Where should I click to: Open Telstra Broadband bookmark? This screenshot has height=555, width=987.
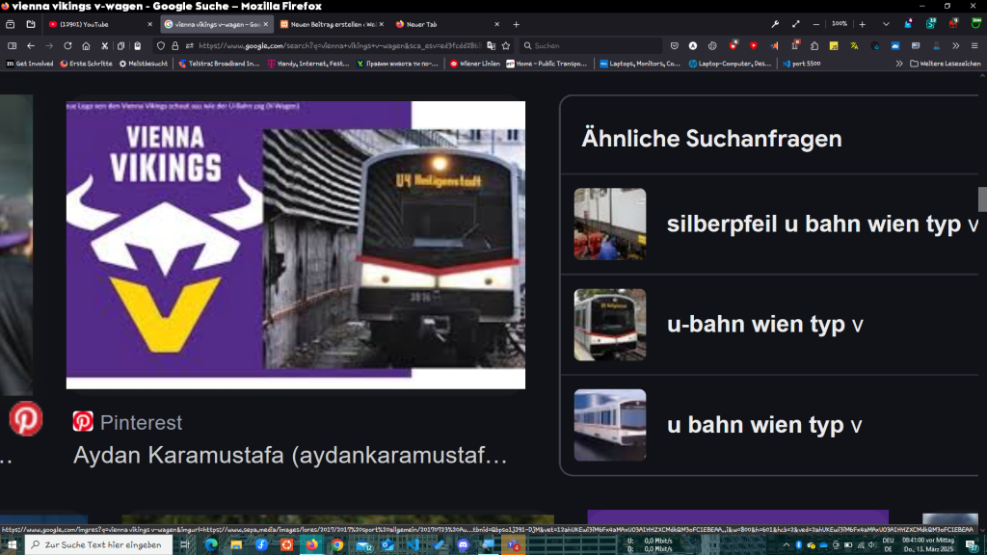coord(219,64)
